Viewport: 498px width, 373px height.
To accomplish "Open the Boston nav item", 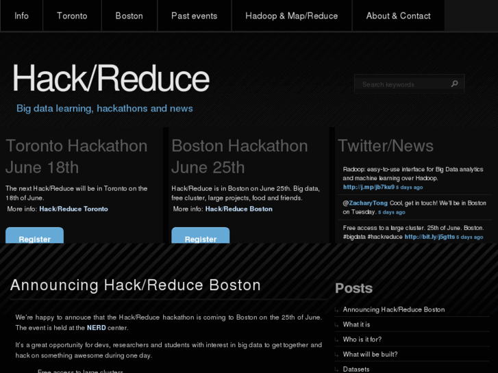I will [129, 16].
